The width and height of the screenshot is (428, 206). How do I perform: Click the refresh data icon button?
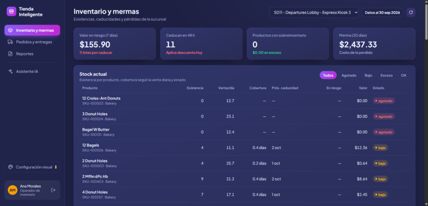tap(411, 13)
